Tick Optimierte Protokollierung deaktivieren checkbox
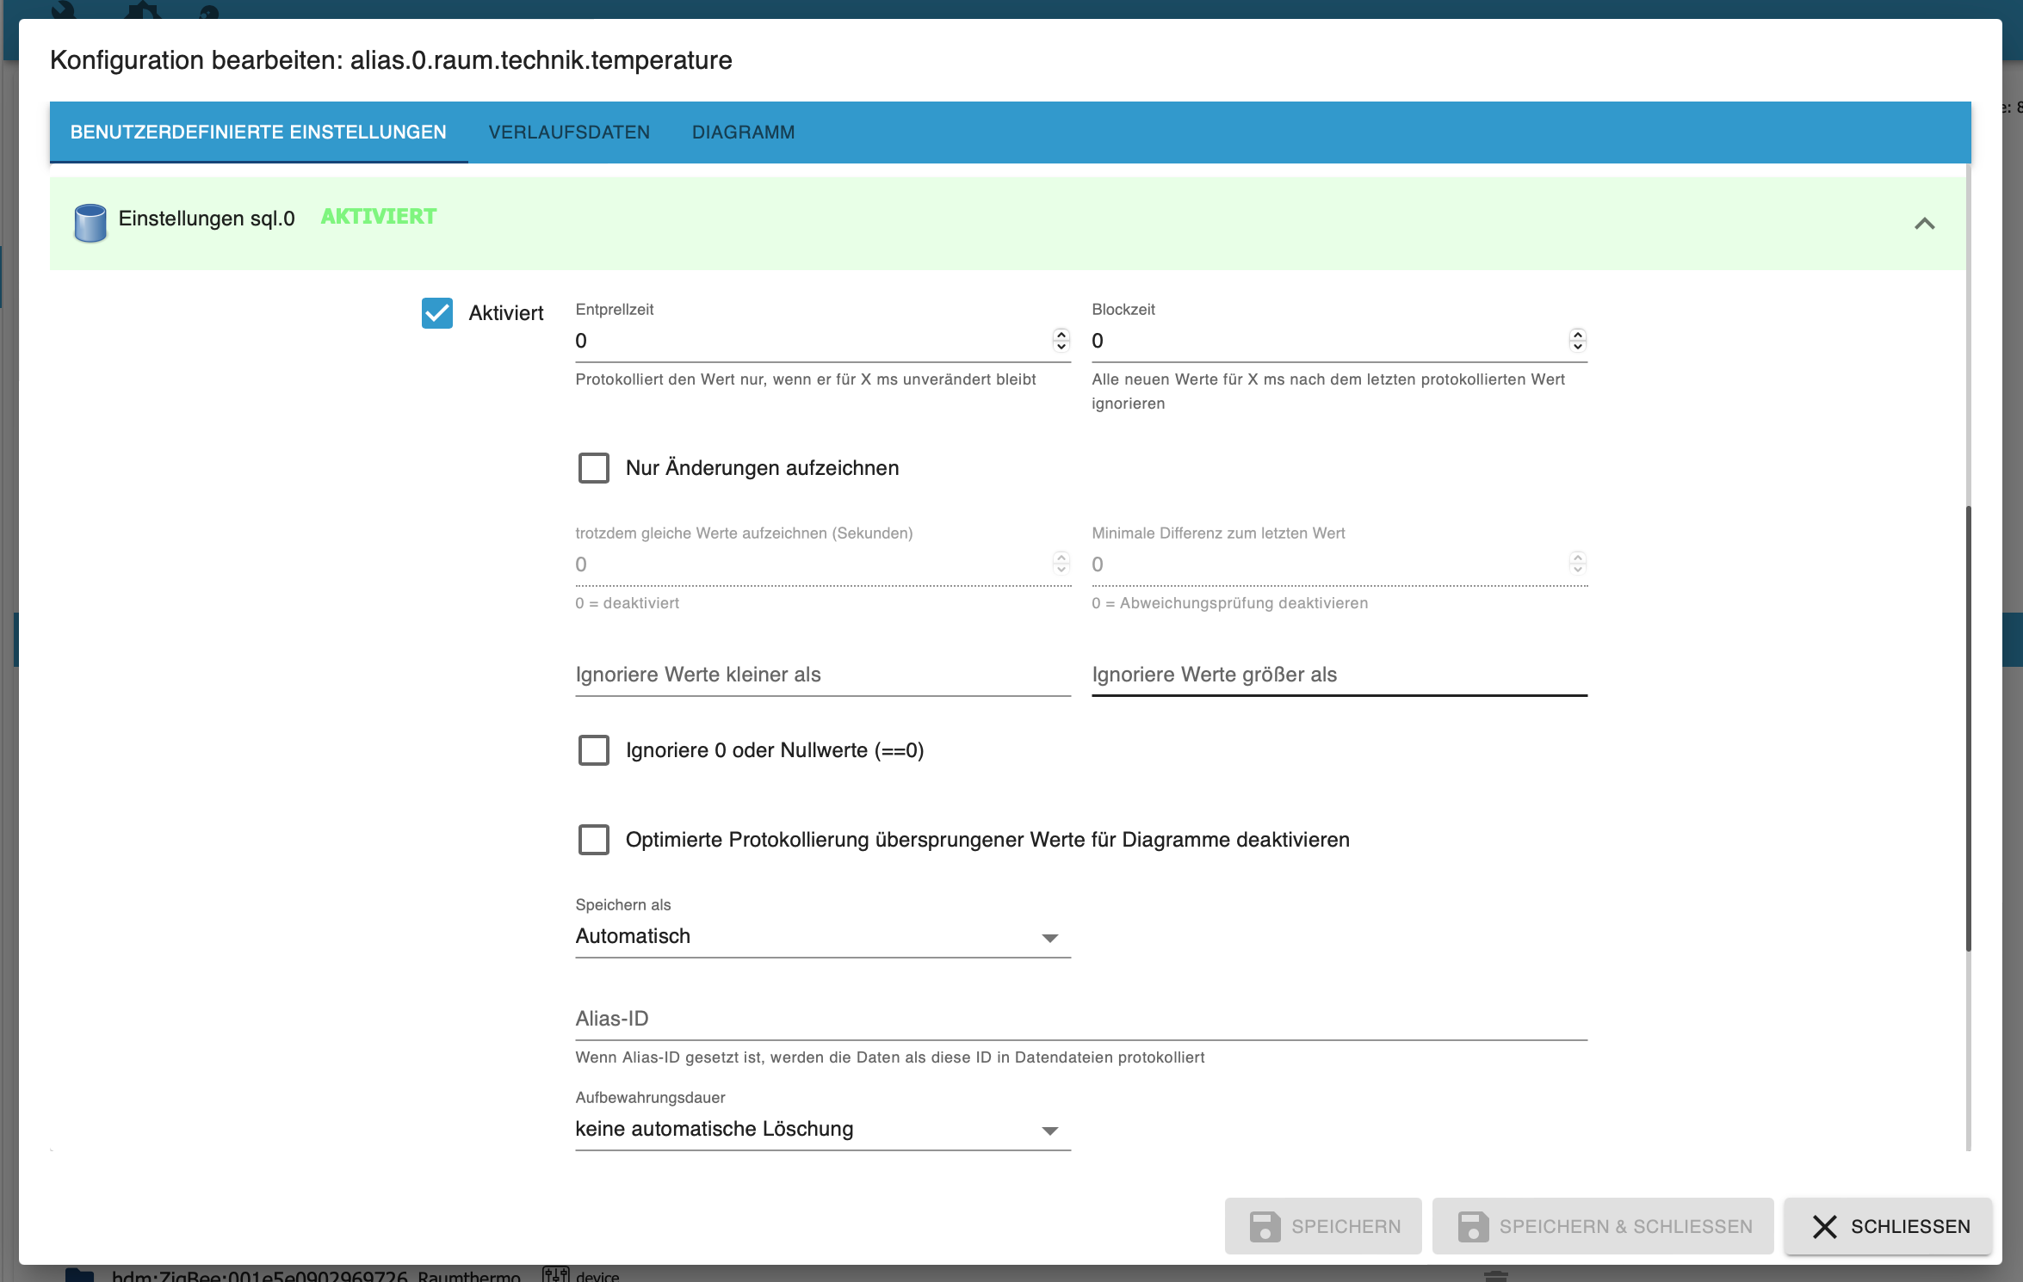Image resolution: width=2023 pixels, height=1282 pixels. coord(594,840)
